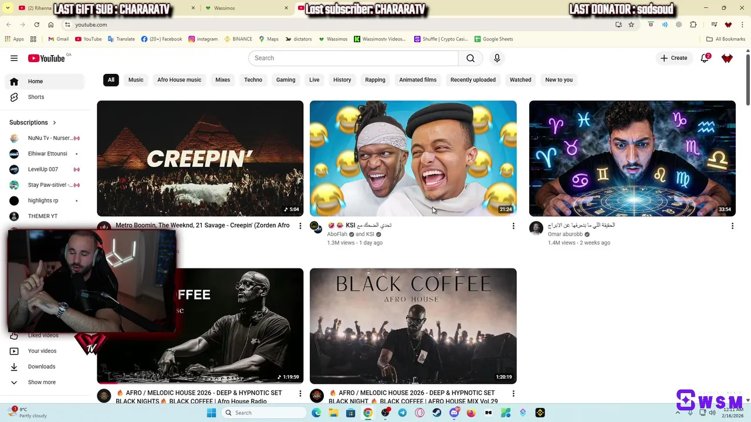Open options for Creepin' video

pyautogui.click(x=300, y=226)
